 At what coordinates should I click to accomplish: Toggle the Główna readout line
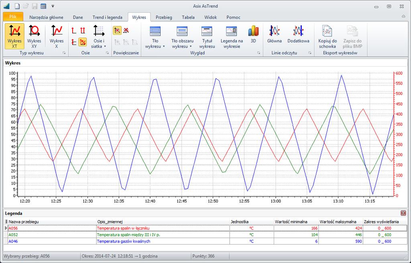click(275, 34)
